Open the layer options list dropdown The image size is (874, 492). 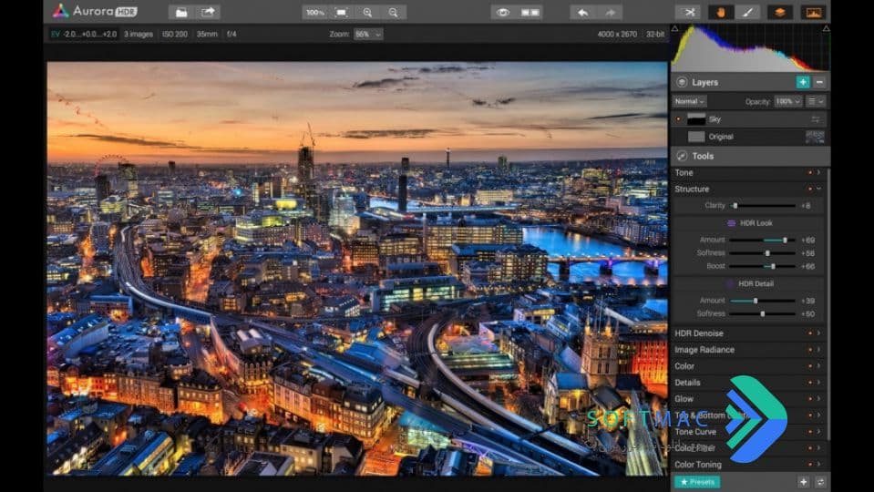point(816,101)
